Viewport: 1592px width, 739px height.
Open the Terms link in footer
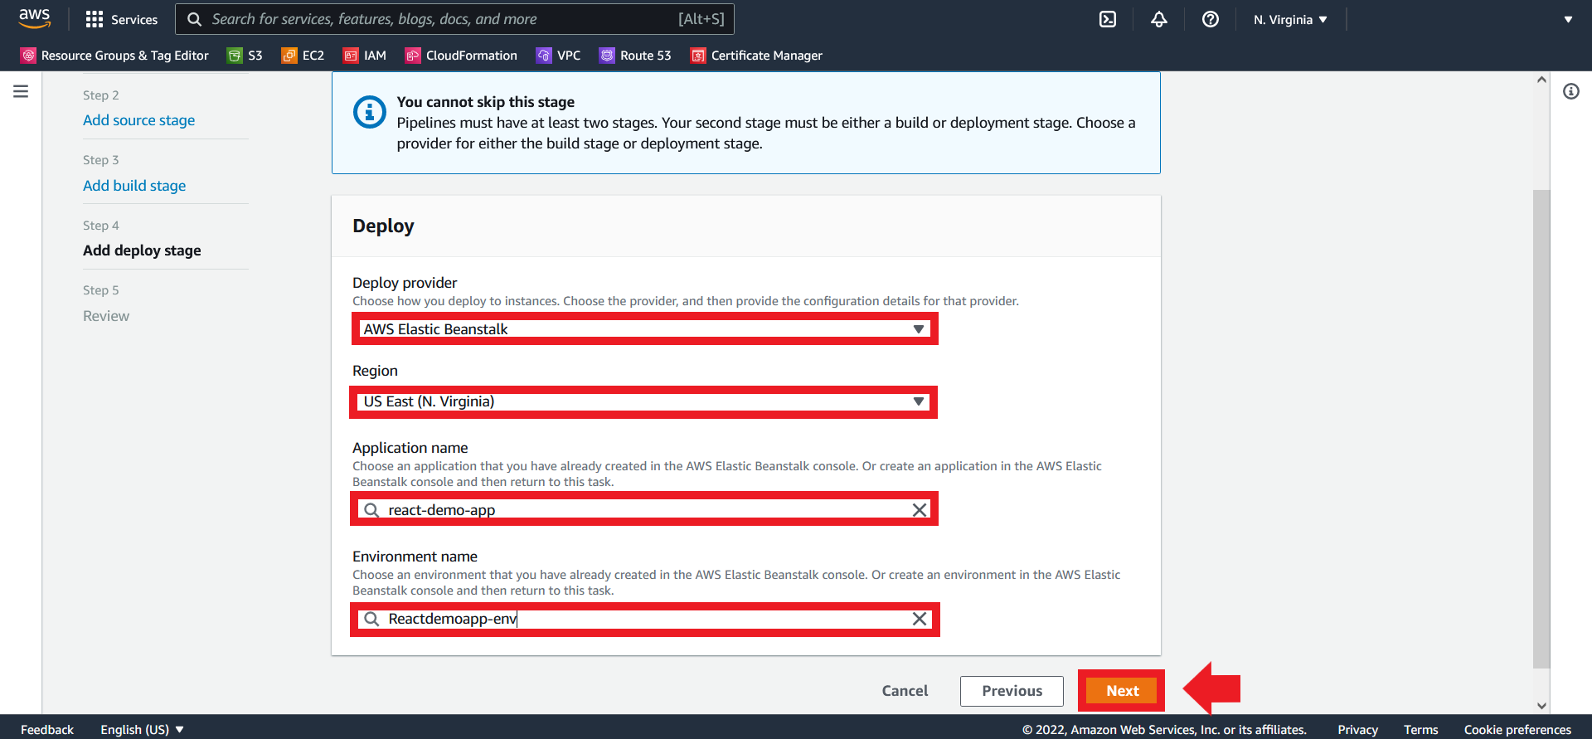pos(1420,729)
